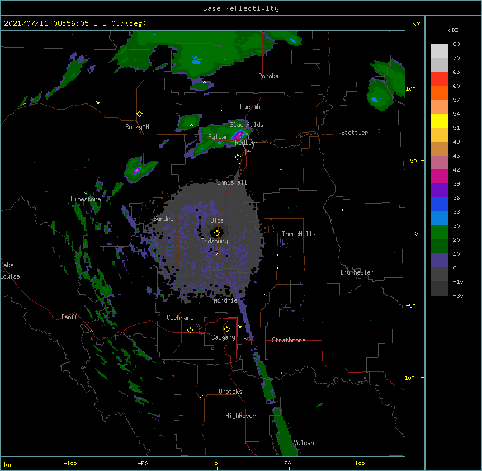
Task: Click the Blackfalds city label
Action: (x=247, y=125)
